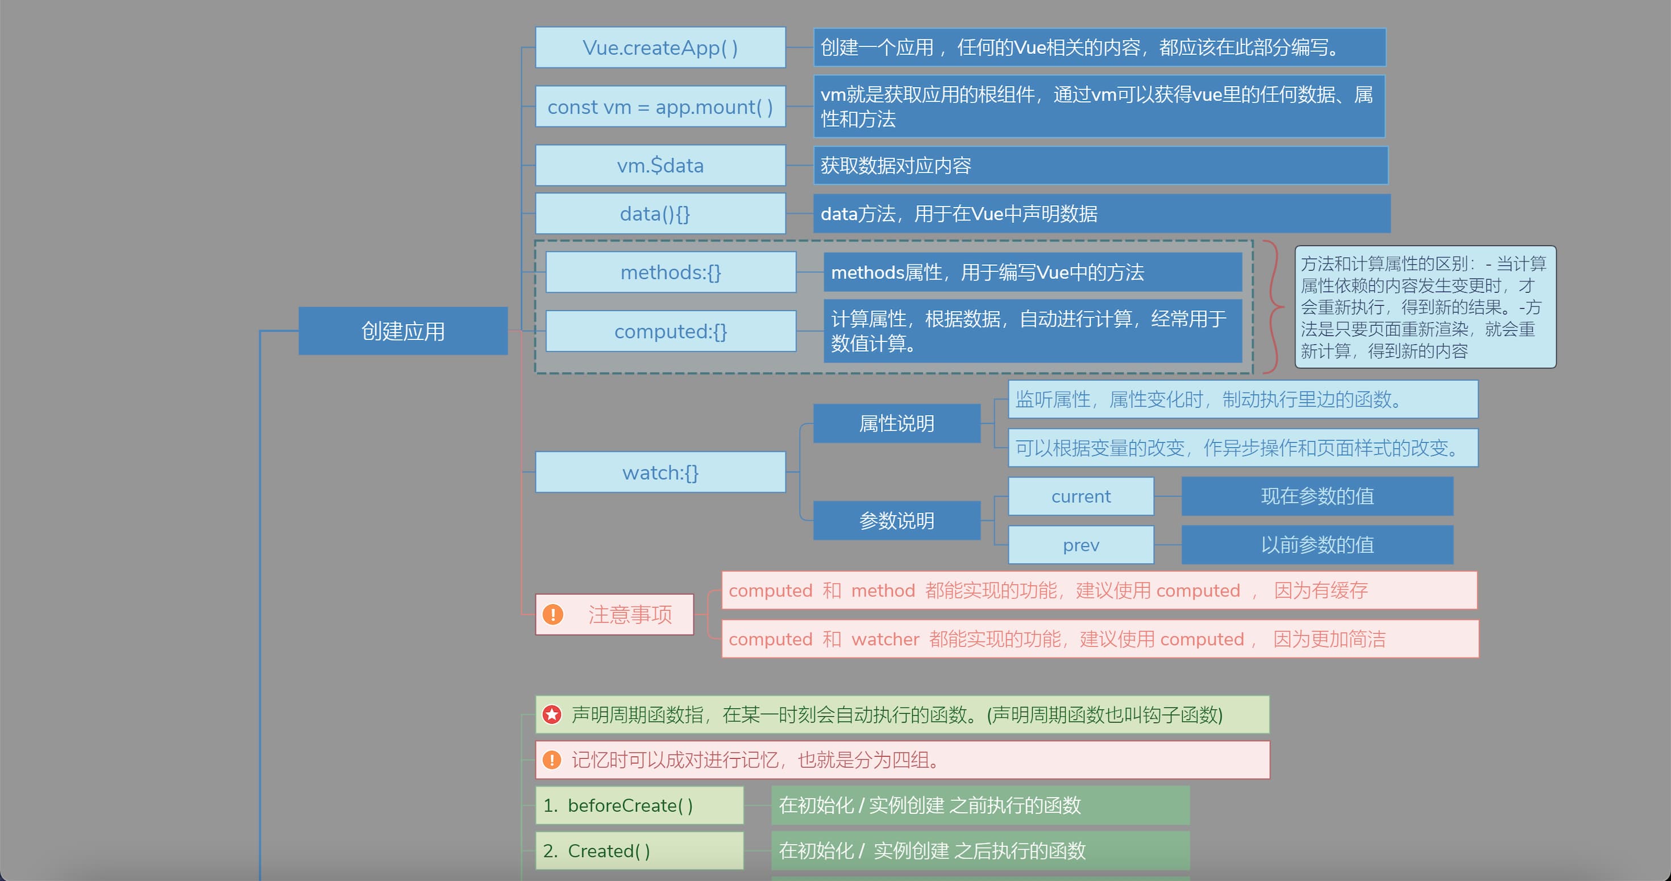Click the note computed 和 method 都能实现的功能

(1099, 591)
